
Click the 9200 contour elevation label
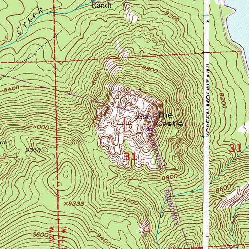click(x=116, y=99)
